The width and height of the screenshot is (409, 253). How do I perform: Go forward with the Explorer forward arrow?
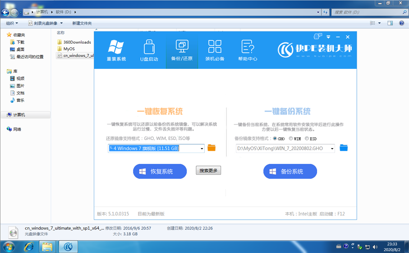(14, 12)
